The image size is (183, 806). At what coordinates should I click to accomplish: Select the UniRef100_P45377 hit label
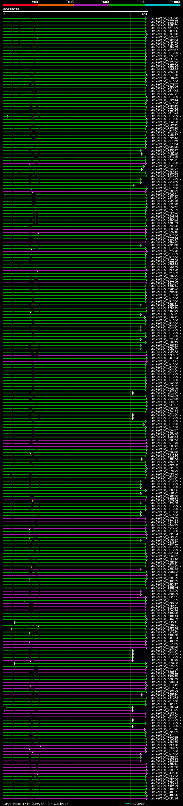click(164, 150)
